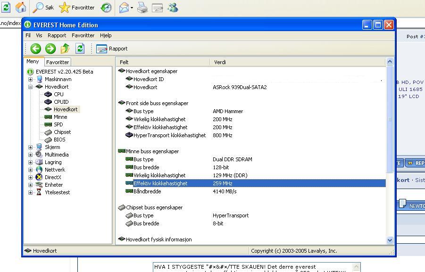
Task: Click the browser printer icon
Action: point(142,8)
